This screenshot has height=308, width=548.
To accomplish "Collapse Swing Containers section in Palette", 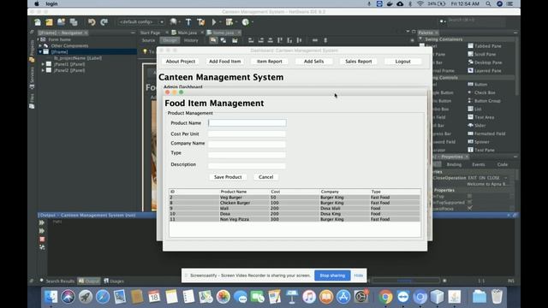I will (x=420, y=39).
